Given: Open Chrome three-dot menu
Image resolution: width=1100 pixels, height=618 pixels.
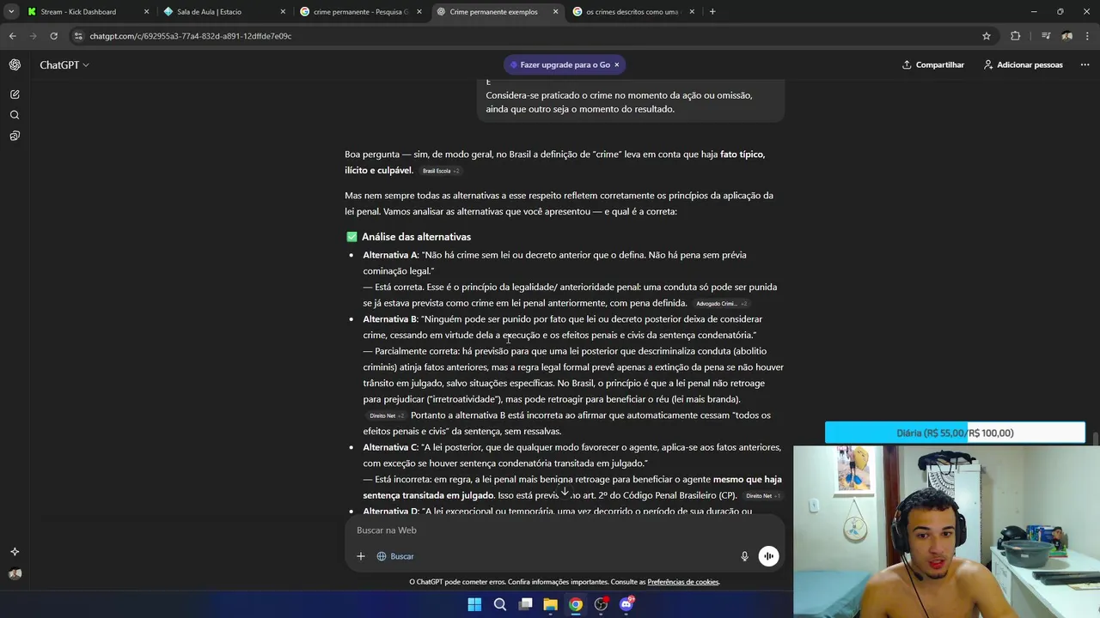Looking at the screenshot, I should pyautogui.click(x=1087, y=36).
